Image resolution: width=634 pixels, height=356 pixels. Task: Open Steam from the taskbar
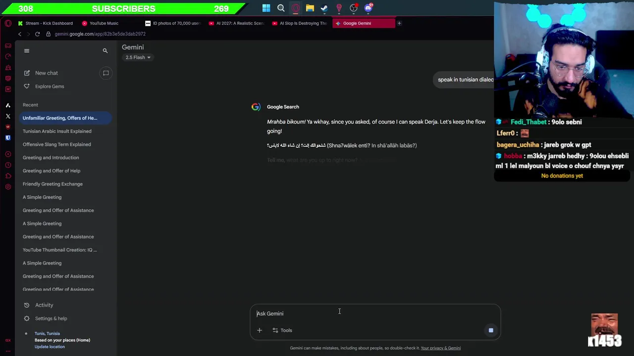coord(324,8)
